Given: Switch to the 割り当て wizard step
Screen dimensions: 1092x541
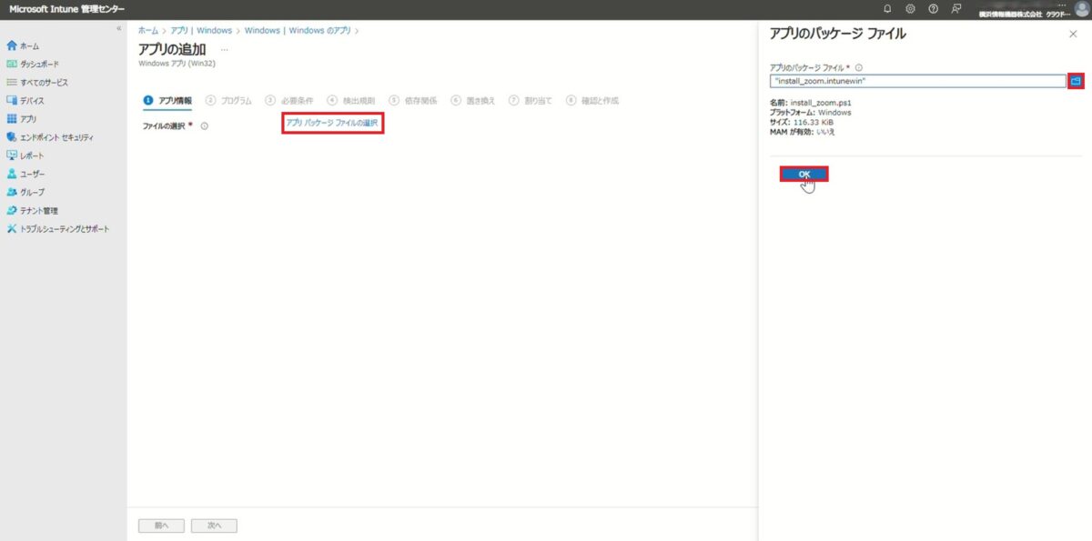Looking at the screenshot, I should tap(537, 101).
